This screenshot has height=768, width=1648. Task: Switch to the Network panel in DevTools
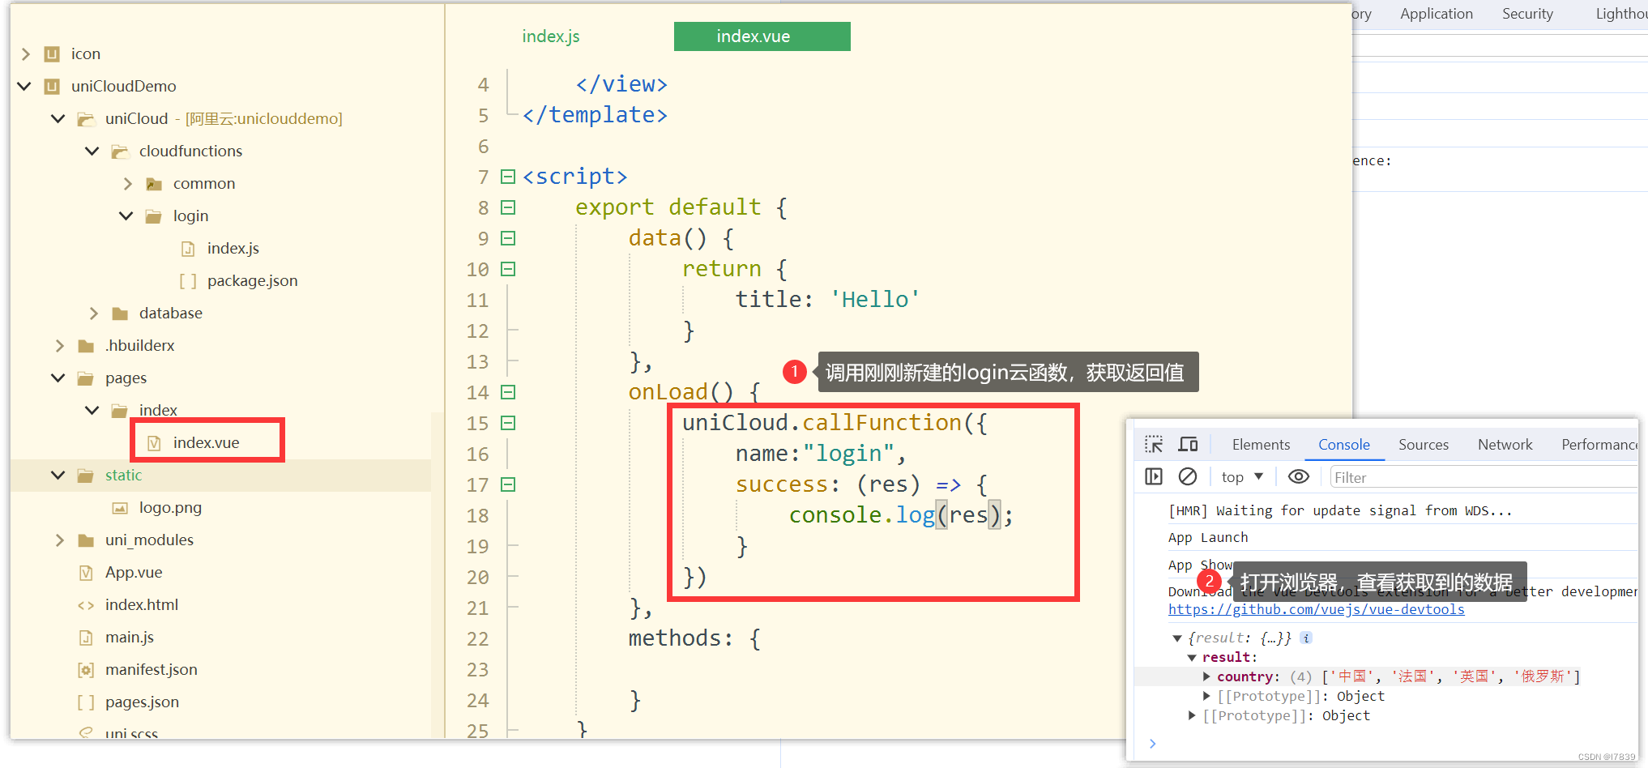point(1505,444)
